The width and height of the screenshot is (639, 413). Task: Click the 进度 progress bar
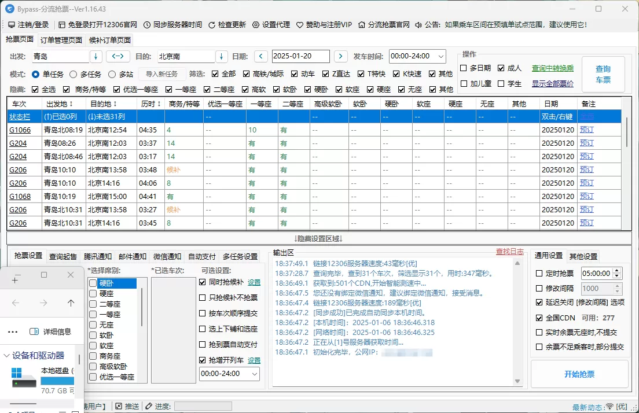(x=203, y=406)
